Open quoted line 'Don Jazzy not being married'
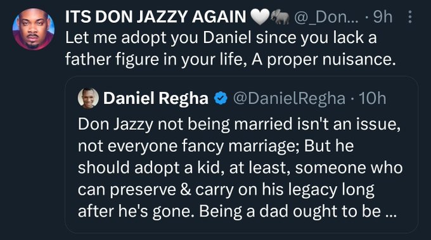Viewport: 431px width, 240px height. pyautogui.click(x=239, y=124)
